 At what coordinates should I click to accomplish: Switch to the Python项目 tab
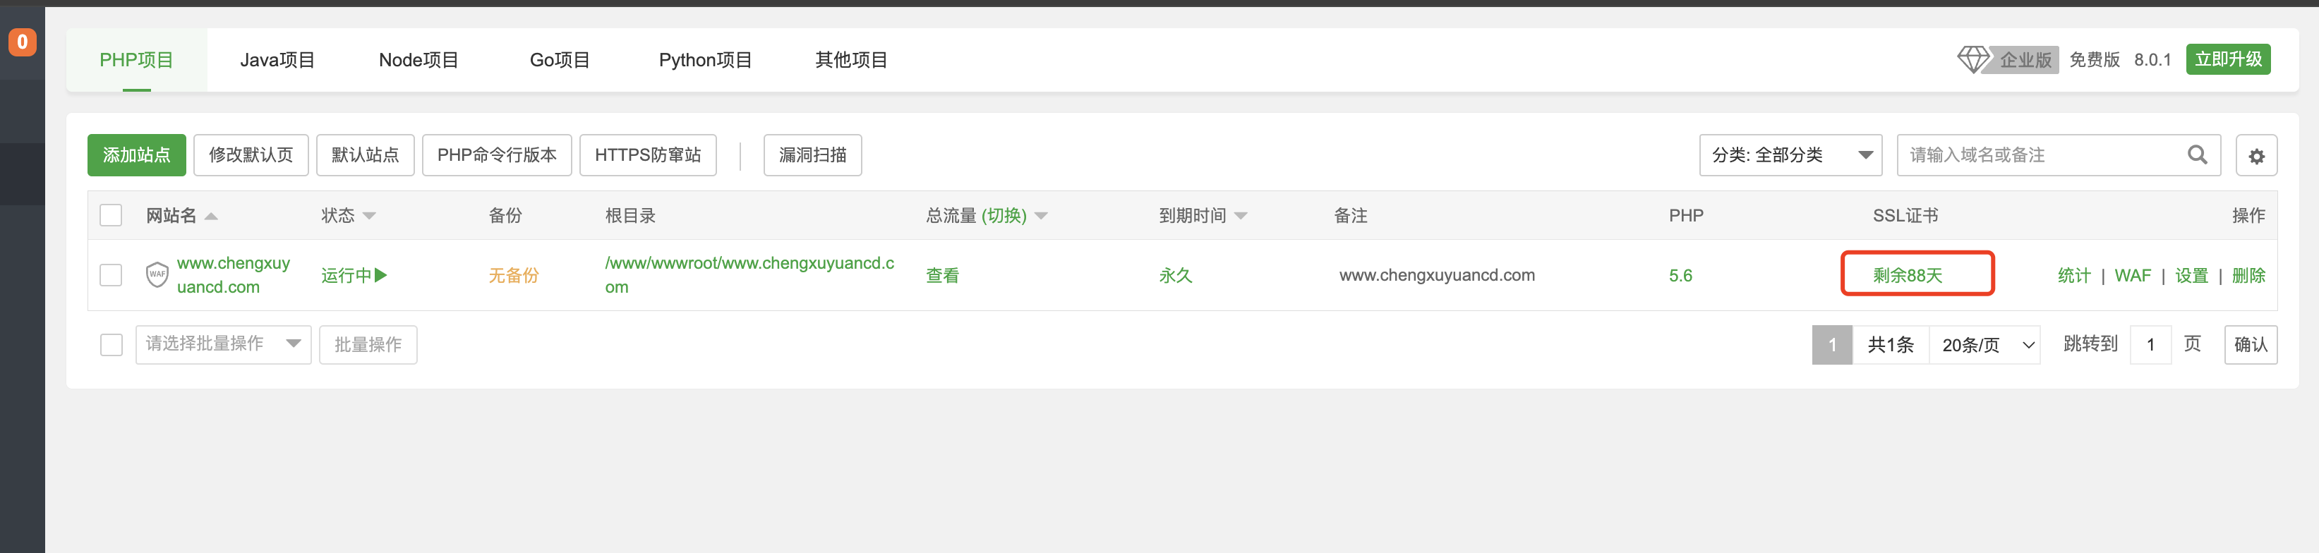point(705,60)
